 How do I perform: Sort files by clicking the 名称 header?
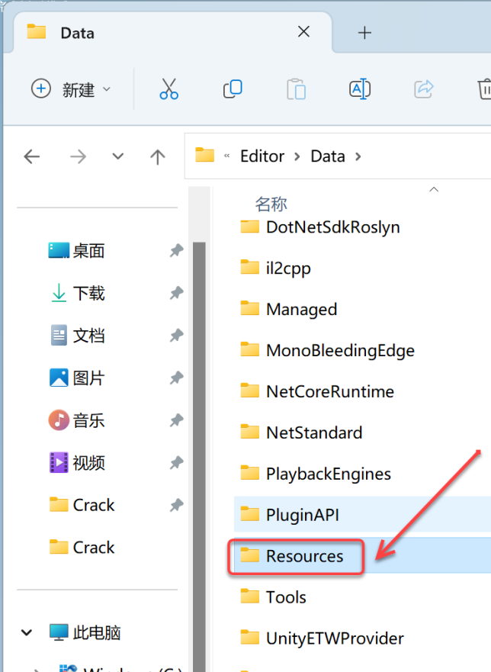point(271,203)
